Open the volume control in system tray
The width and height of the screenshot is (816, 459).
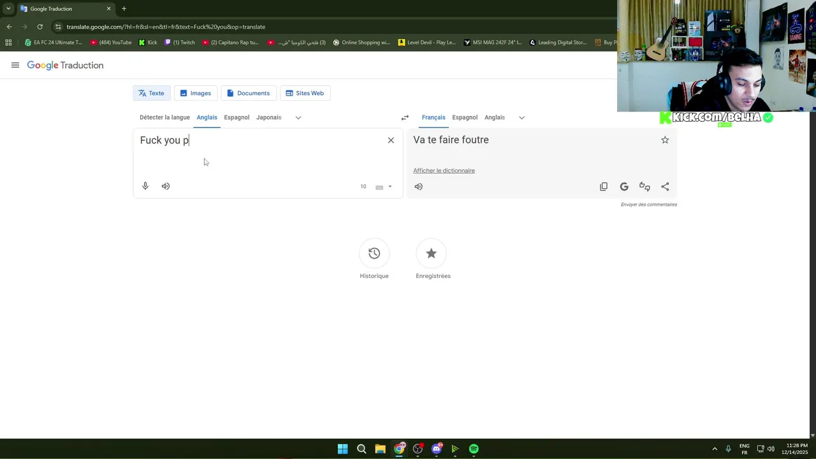coord(771,449)
